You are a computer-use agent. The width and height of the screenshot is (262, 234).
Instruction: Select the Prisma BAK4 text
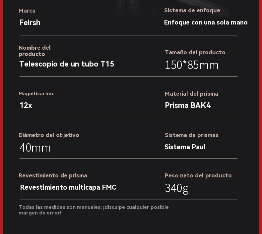[x=188, y=105]
